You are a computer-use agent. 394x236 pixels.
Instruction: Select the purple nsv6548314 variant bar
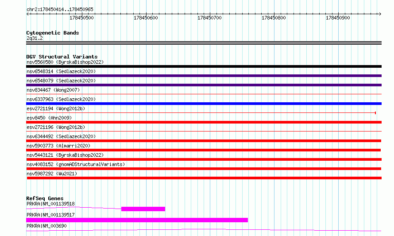[x=204, y=76]
